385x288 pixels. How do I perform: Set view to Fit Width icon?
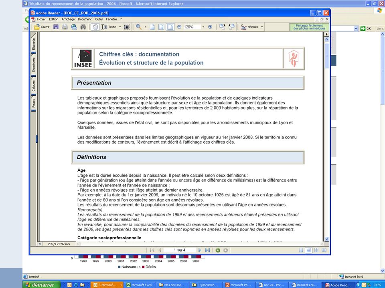point(170,27)
